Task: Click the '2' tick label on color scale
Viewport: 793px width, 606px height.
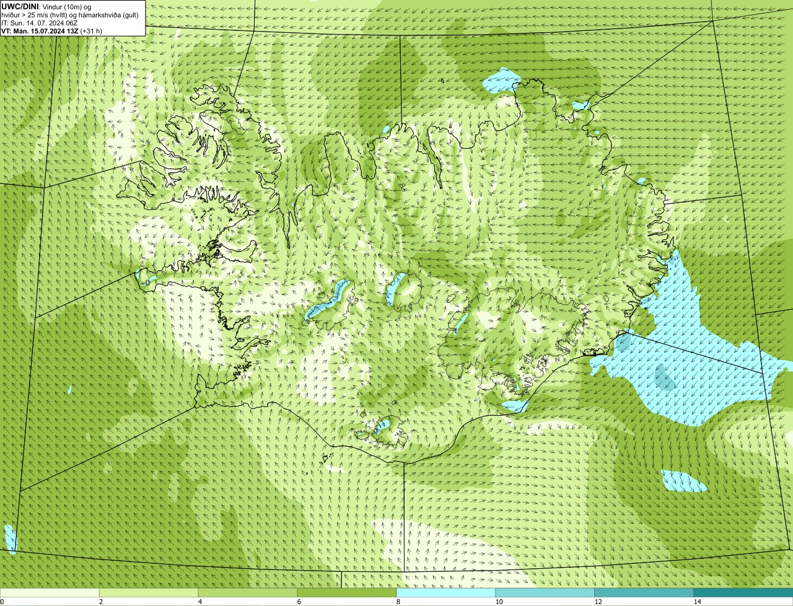Action: pos(101,602)
